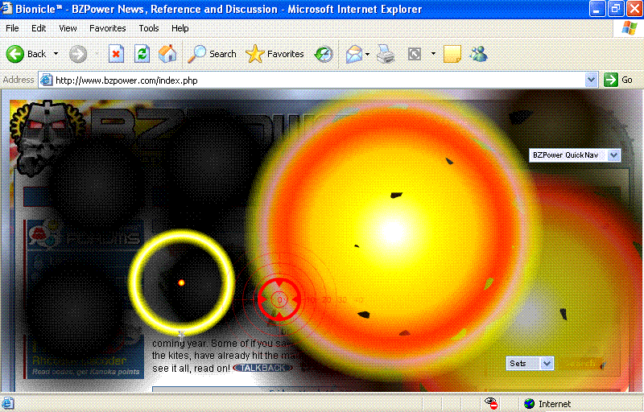
Task: Click the orange button beside Sets dropdown
Action: pos(584,364)
